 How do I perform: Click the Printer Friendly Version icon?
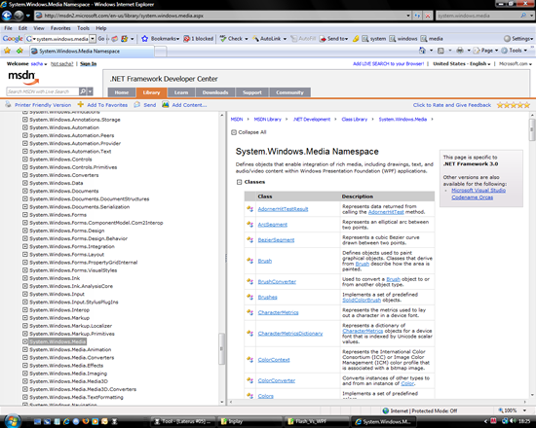8,105
